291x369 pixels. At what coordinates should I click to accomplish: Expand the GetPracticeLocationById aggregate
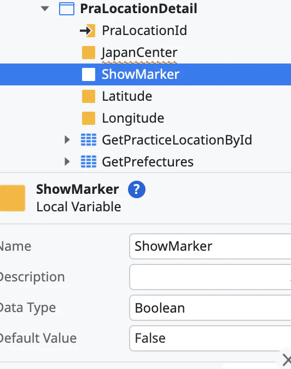coord(67,140)
